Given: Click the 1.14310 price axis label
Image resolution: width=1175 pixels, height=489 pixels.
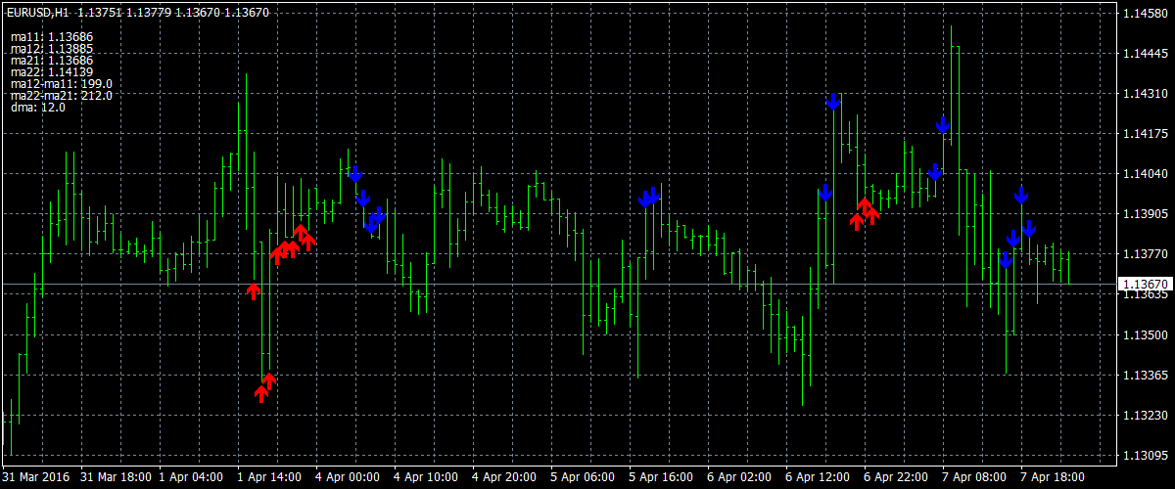Looking at the screenshot, I should [x=1144, y=94].
